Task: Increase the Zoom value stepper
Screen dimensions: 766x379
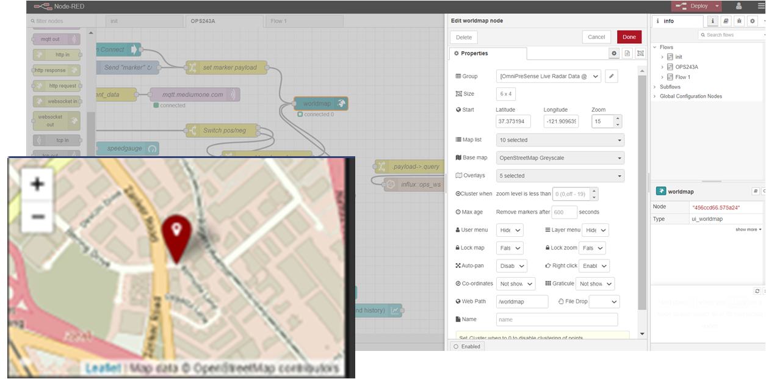Action: [x=618, y=118]
